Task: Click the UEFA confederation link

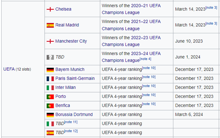Action: (x=9, y=69)
